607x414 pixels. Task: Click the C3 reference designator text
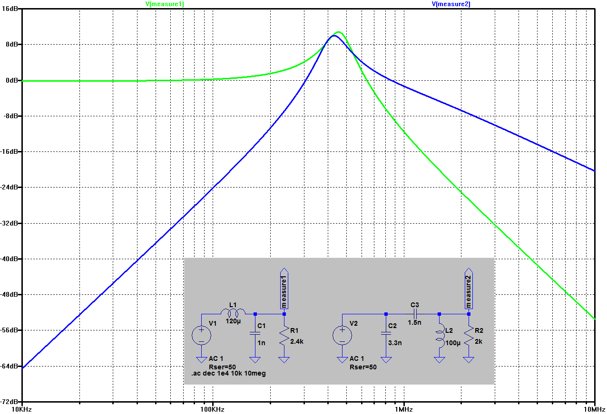coord(415,305)
